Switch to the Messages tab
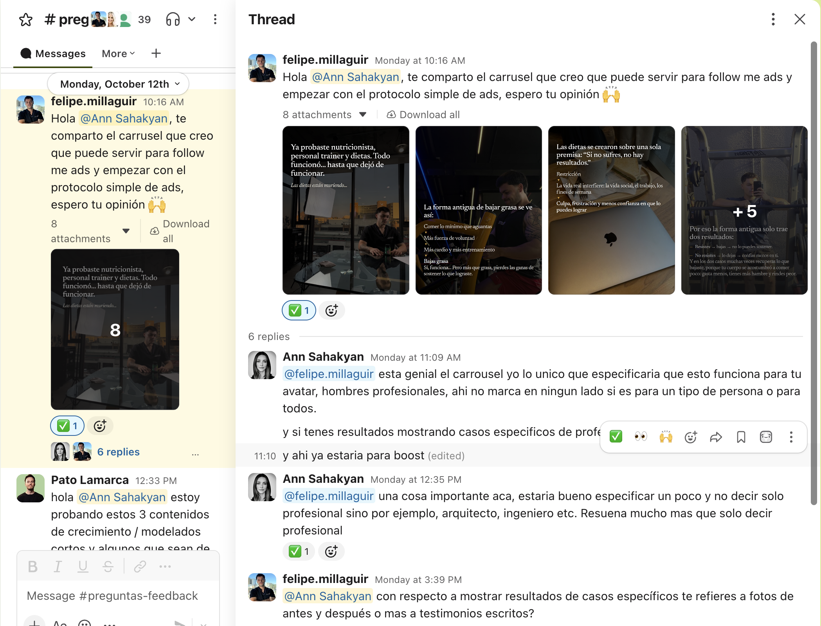 click(53, 54)
